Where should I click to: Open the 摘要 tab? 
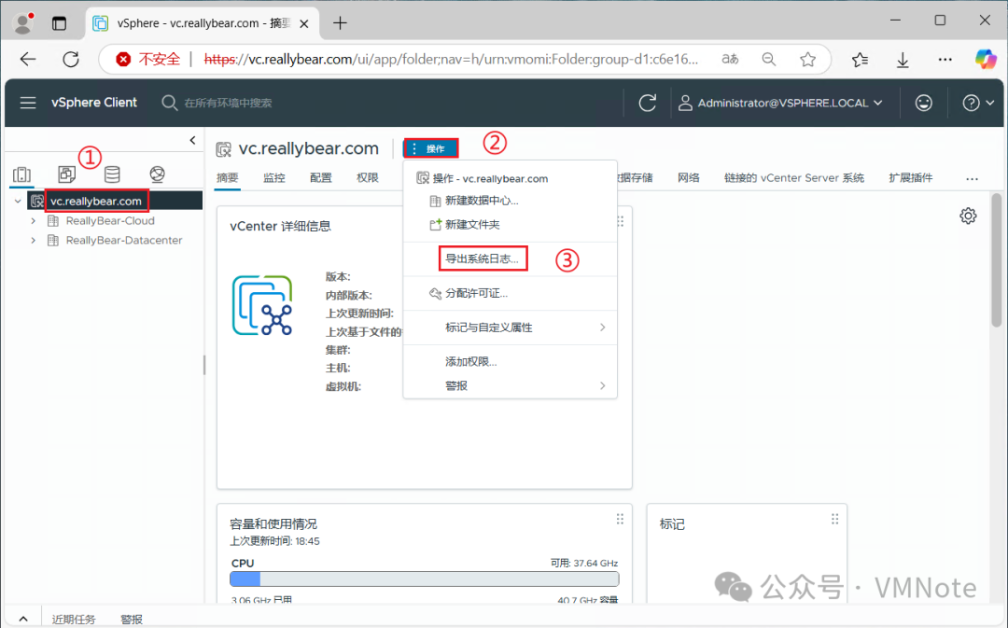pyautogui.click(x=228, y=178)
